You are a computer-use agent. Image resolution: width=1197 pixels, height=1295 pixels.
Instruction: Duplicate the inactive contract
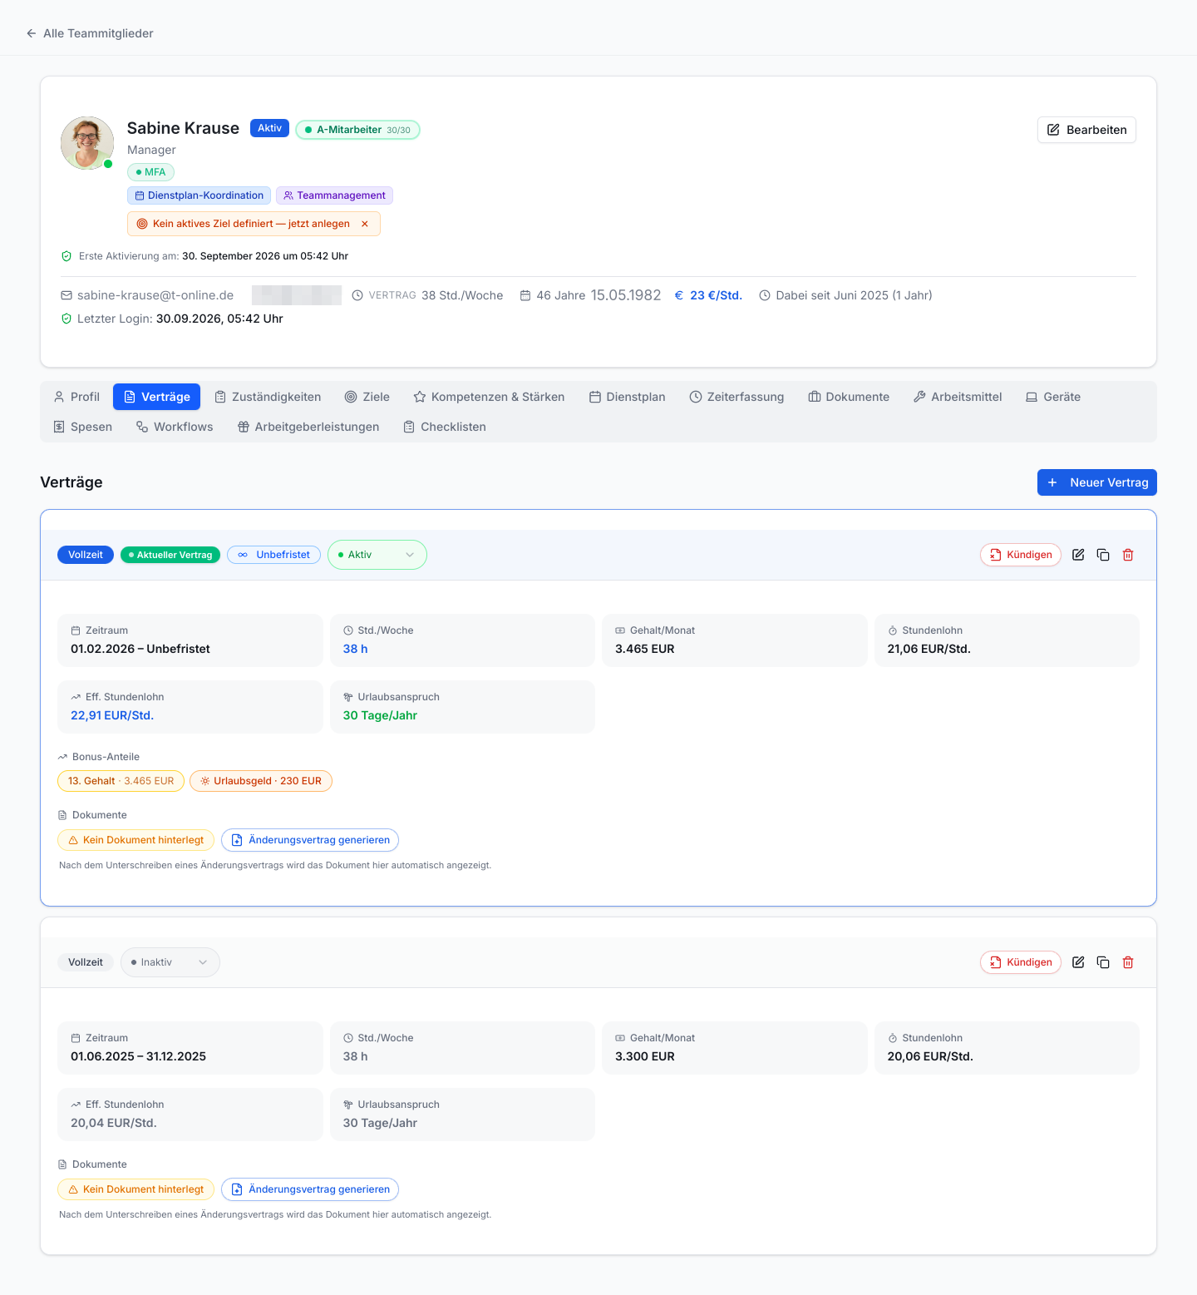(x=1103, y=962)
